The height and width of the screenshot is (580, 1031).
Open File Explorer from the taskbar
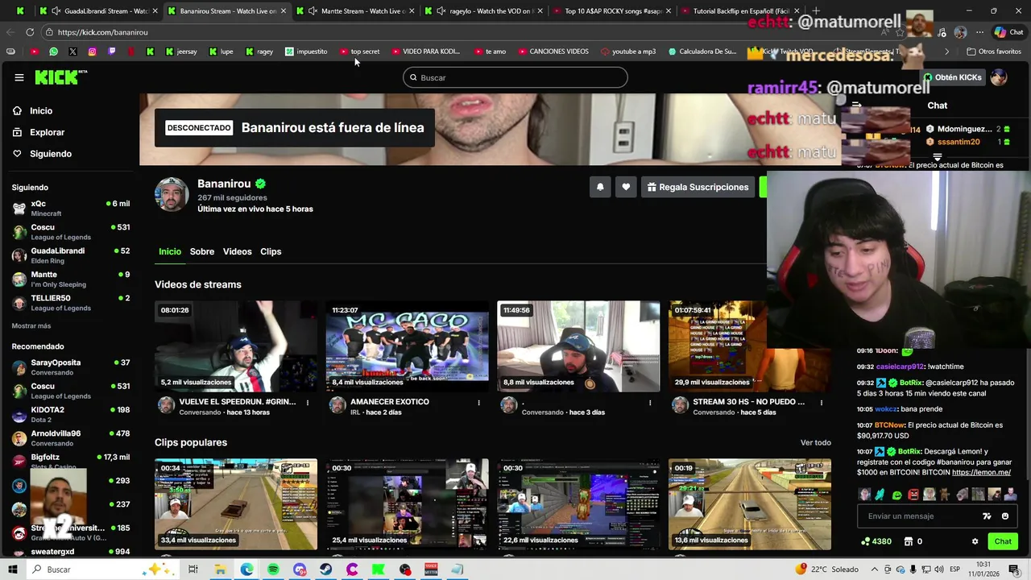coord(220,570)
